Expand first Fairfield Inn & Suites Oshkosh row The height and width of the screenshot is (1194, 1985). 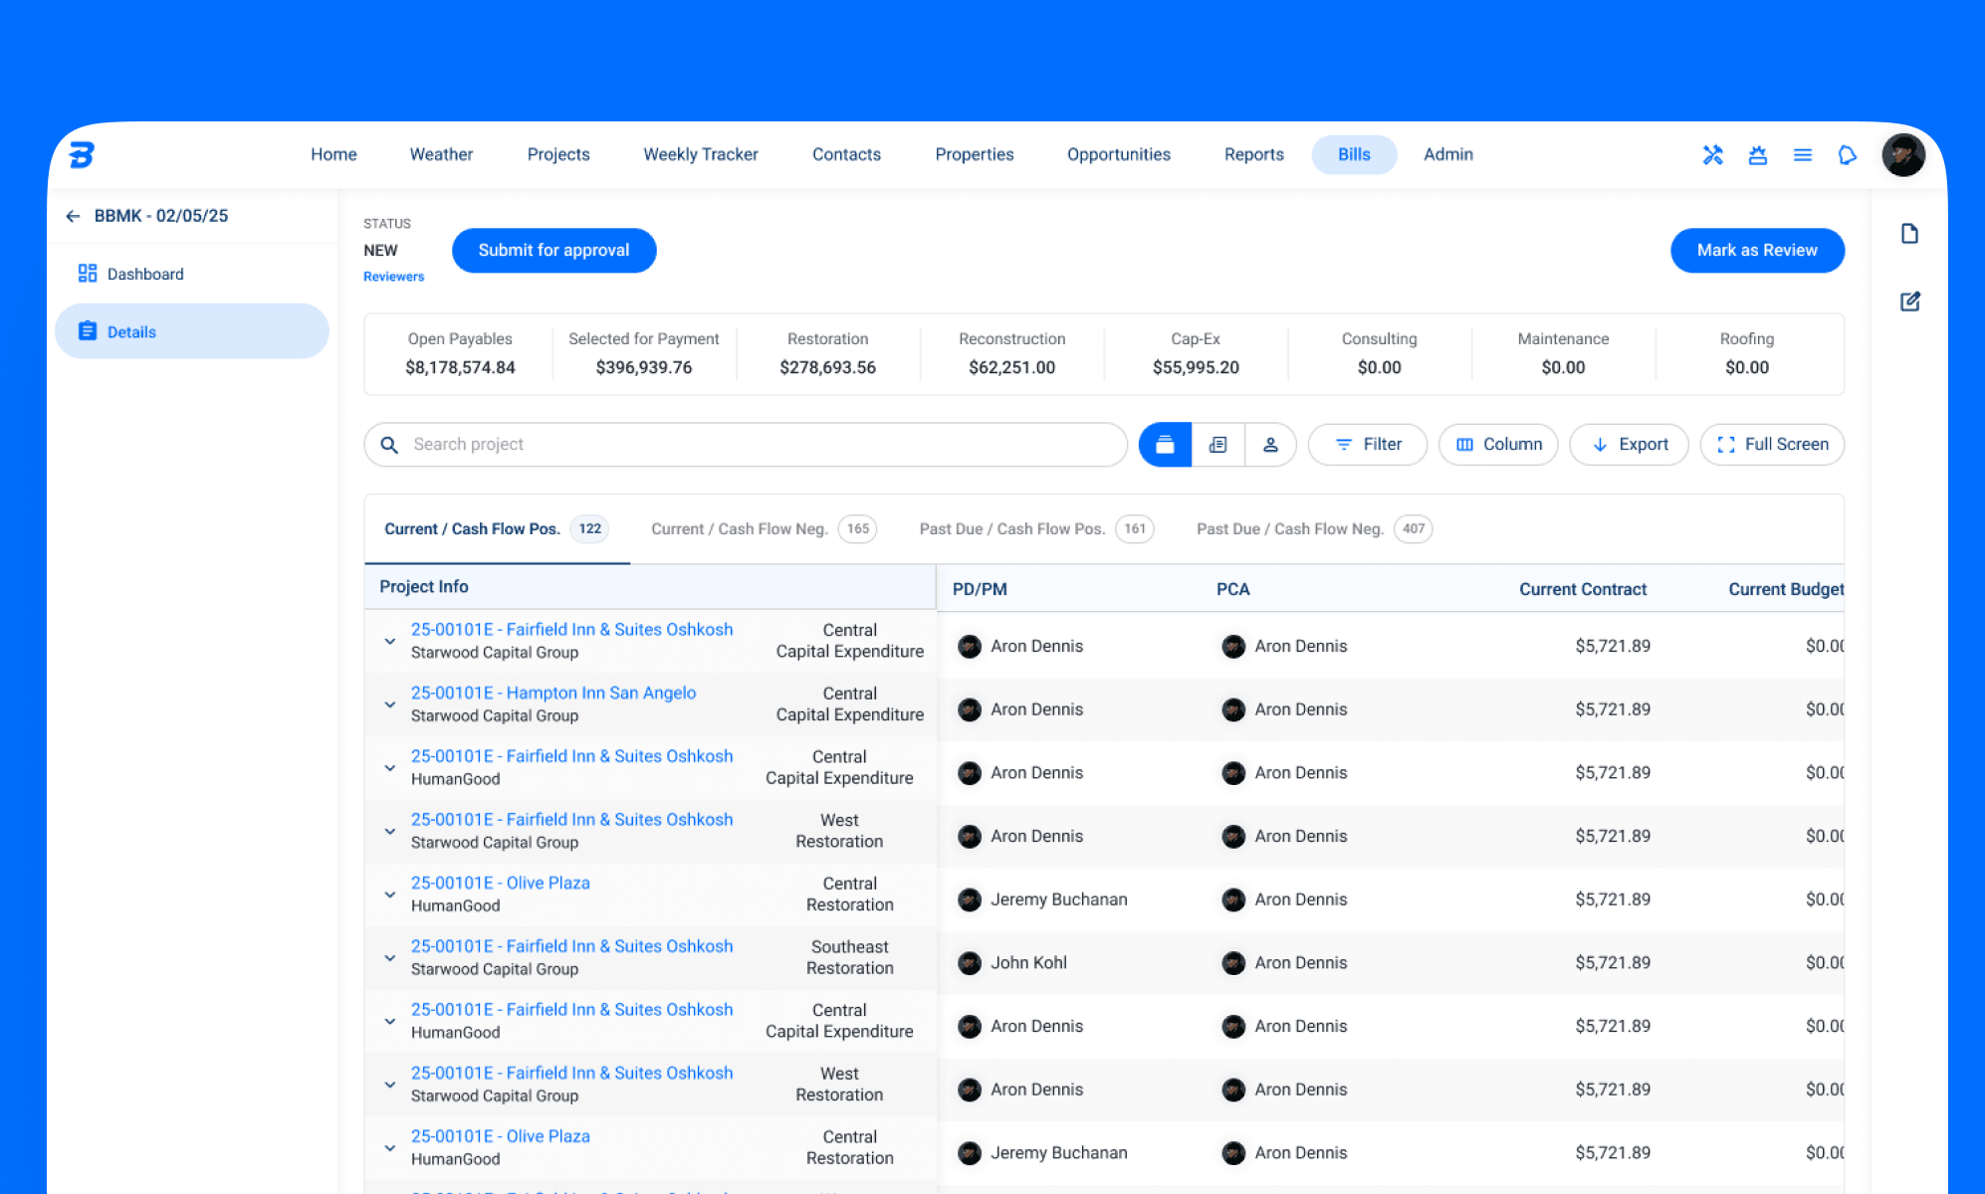coord(390,641)
